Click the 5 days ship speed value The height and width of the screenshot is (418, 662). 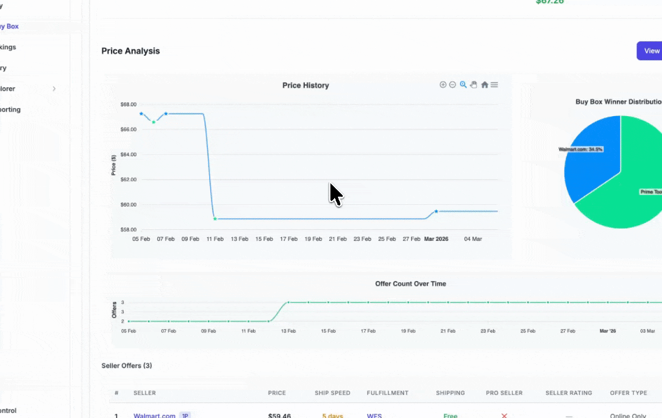coord(332,416)
